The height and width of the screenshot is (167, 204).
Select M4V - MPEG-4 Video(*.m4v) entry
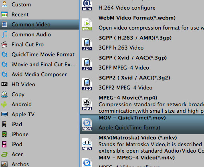pos(142,161)
